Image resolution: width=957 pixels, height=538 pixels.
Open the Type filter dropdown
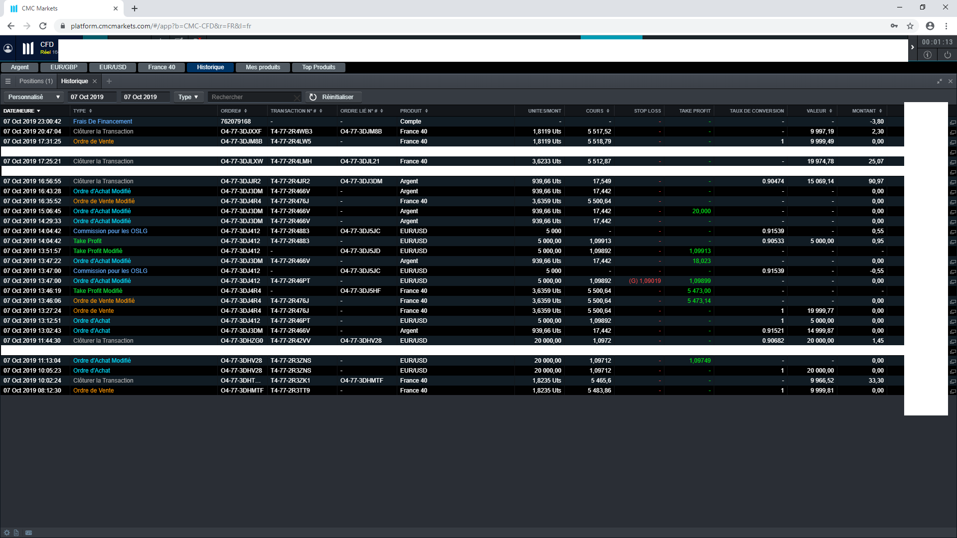tap(188, 97)
